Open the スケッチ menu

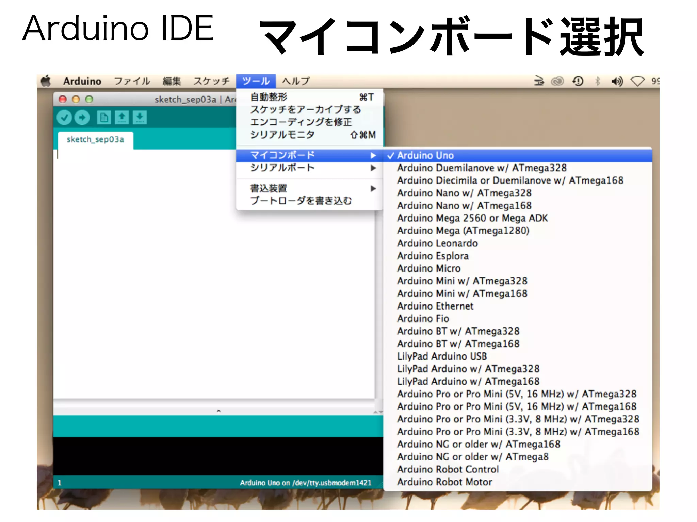pyautogui.click(x=211, y=81)
